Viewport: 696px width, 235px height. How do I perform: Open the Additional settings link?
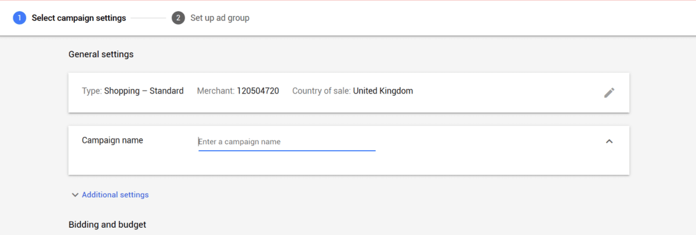point(115,195)
